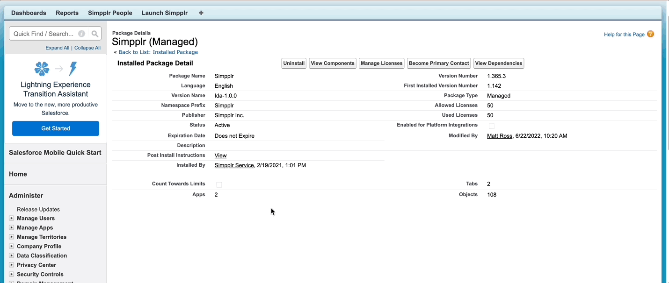Open the Matt Ross user link

coord(500,136)
